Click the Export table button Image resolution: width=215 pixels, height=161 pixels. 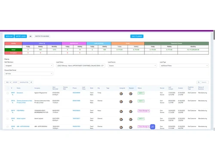[x=15, y=82]
